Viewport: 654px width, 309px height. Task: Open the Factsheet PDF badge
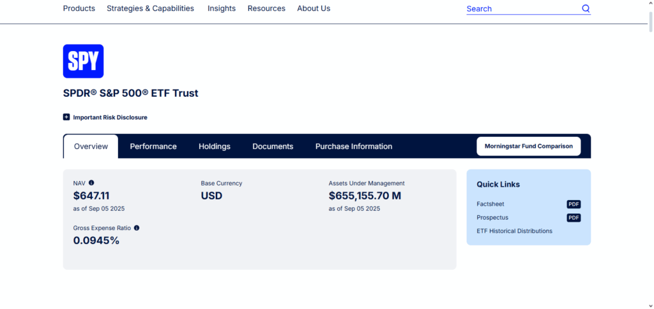click(x=574, y=205)
